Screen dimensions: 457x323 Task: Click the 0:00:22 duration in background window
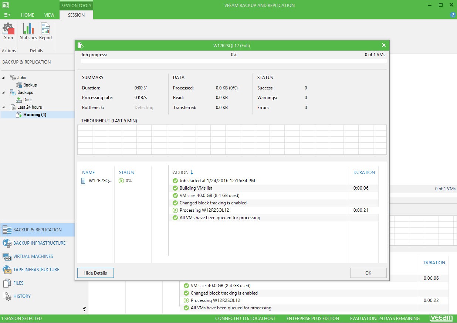[x=431, y=300]
